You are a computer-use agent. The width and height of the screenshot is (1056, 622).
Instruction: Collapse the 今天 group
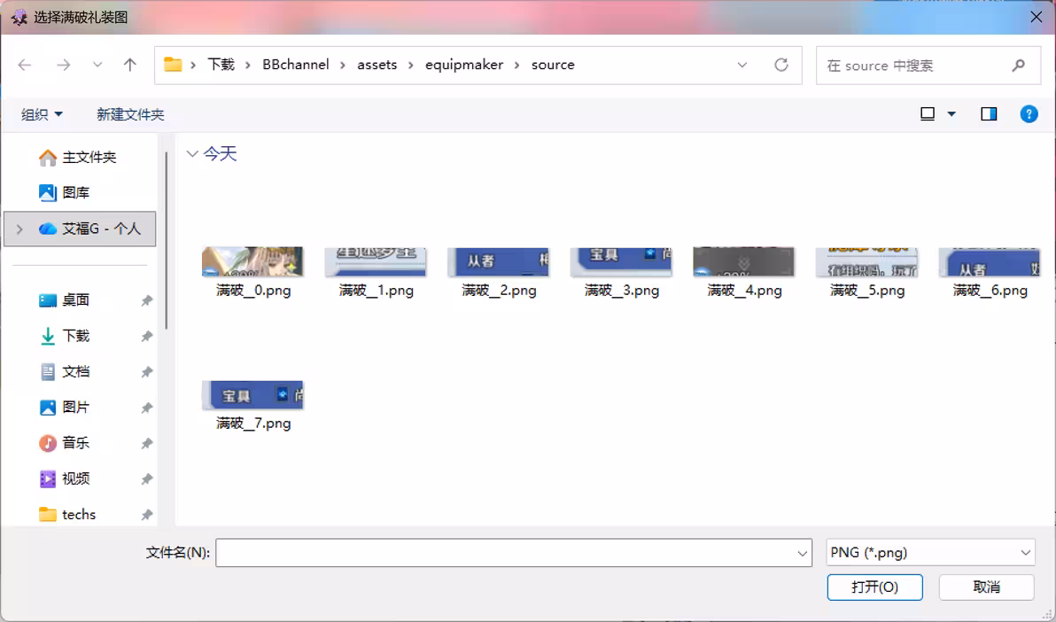[192, 154]
